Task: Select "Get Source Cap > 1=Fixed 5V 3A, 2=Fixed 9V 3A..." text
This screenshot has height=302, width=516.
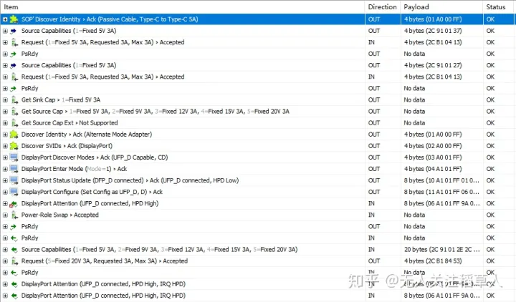Action: pos(156,112)
